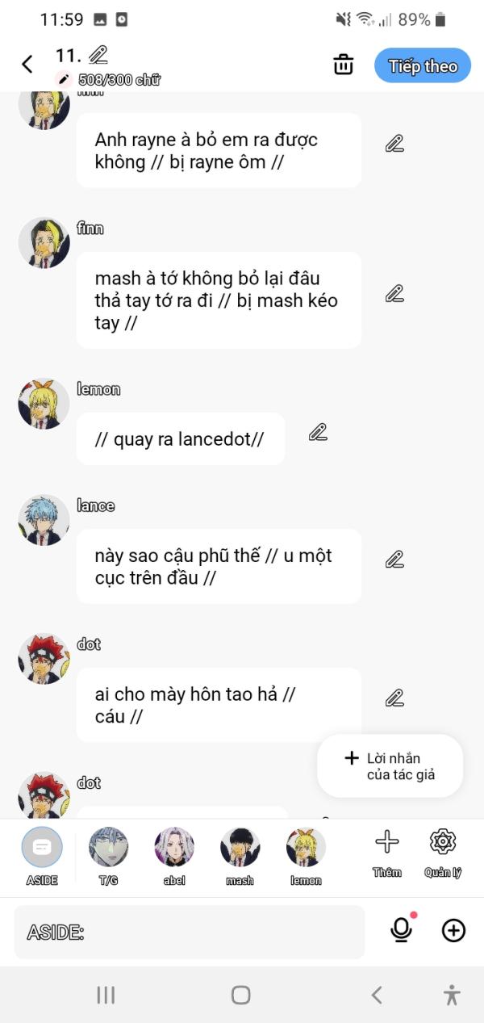The image size is (484, 1023).
Task: Edit finn's 'mash à tớ không bỏ' message
Action: point(394,294)
